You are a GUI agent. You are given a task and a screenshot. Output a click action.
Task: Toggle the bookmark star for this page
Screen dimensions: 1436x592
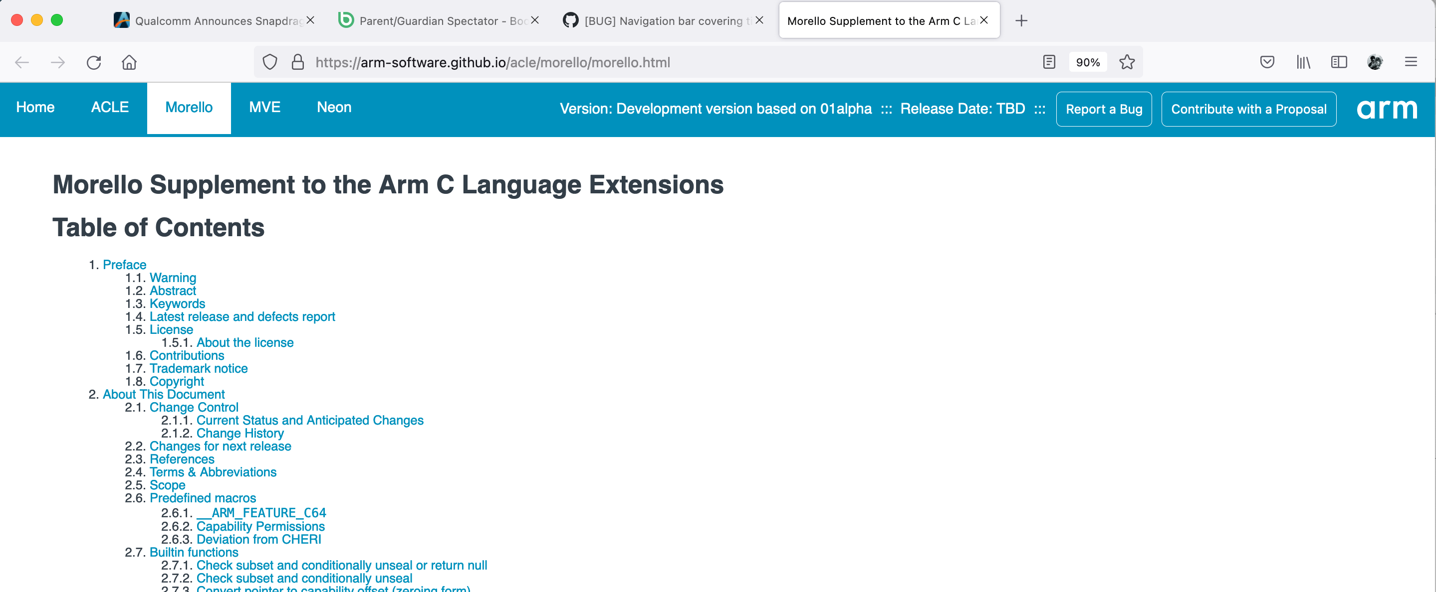[x=1127, y=62]
